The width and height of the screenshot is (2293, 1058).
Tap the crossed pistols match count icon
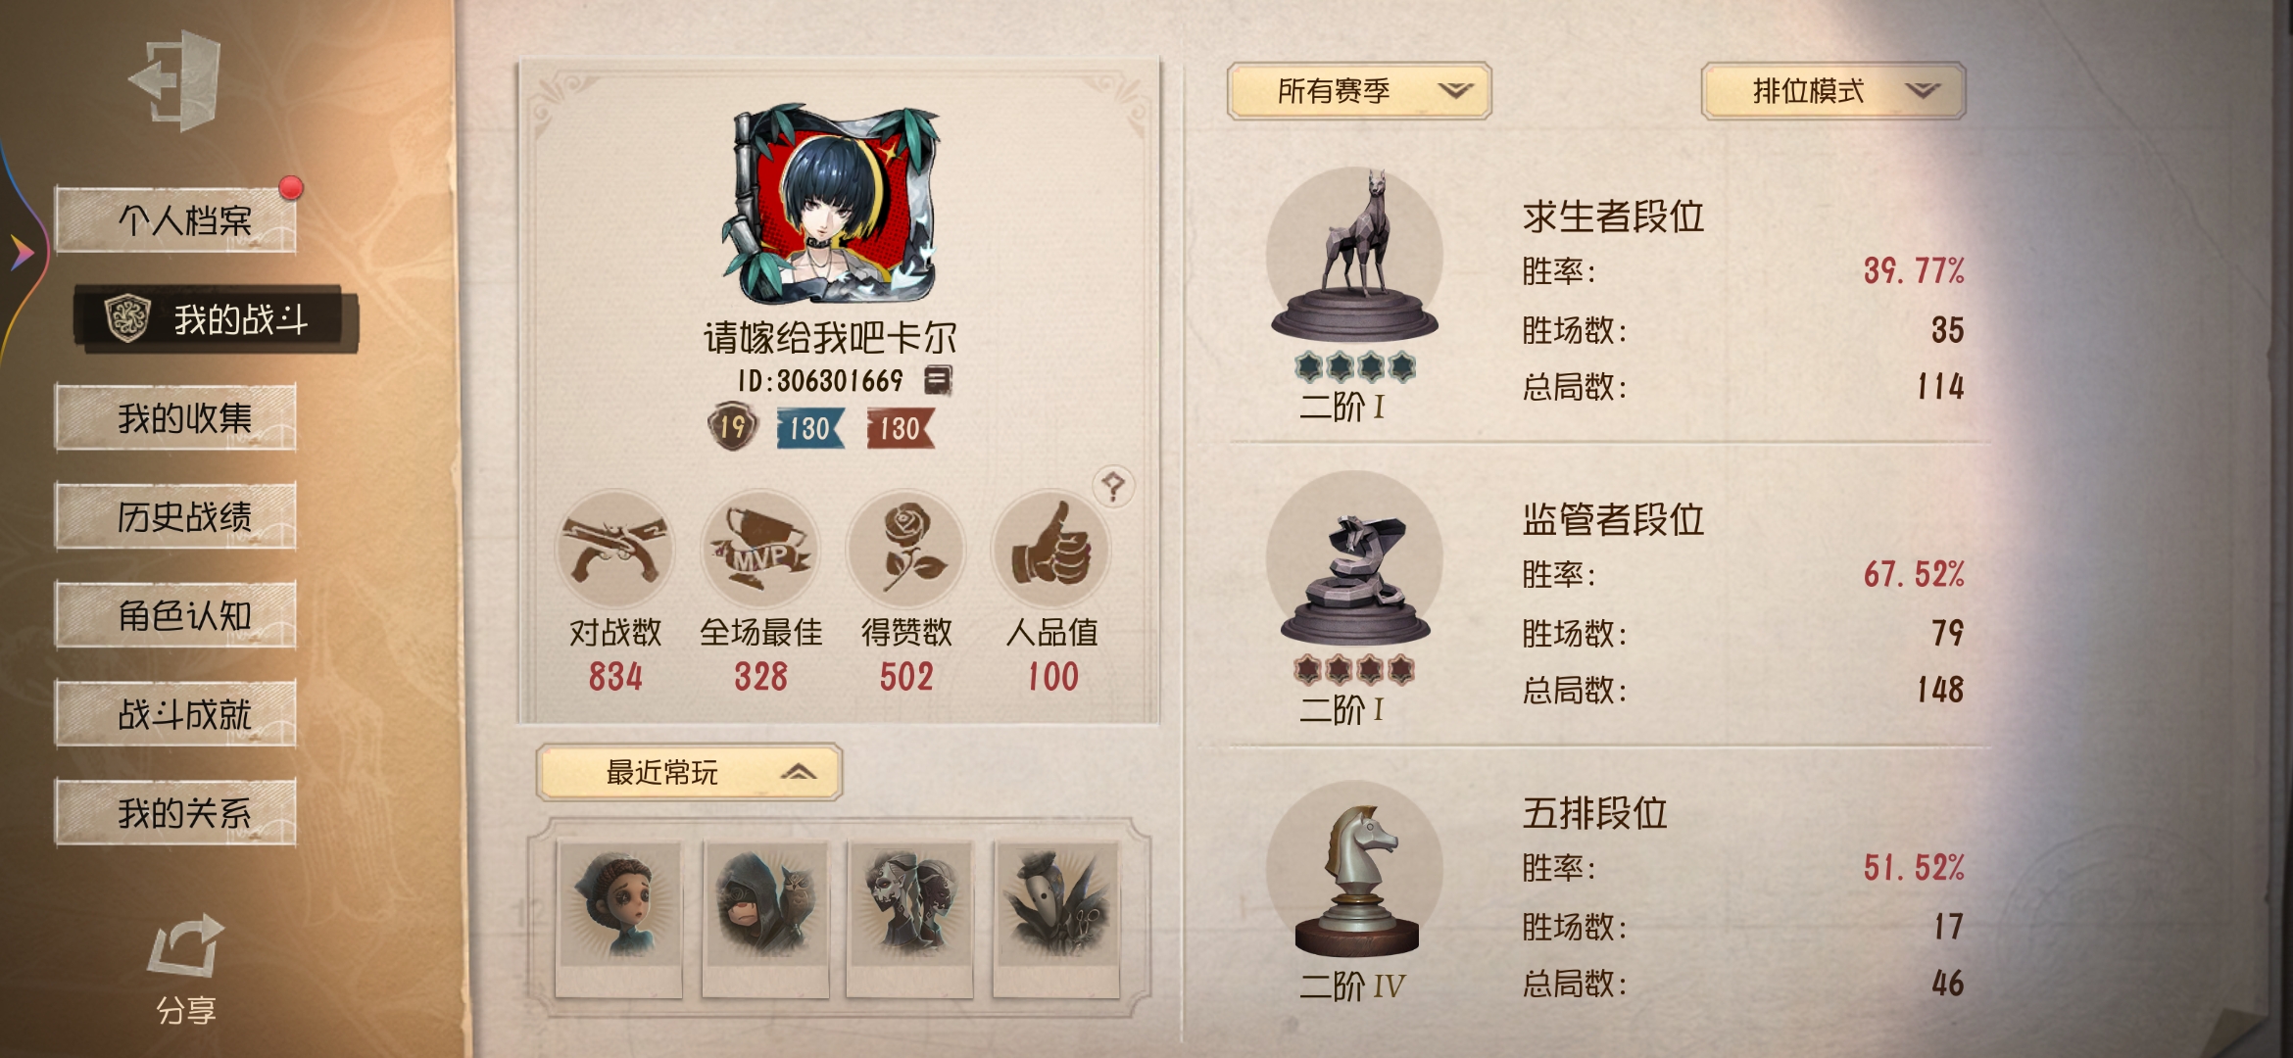615,550
